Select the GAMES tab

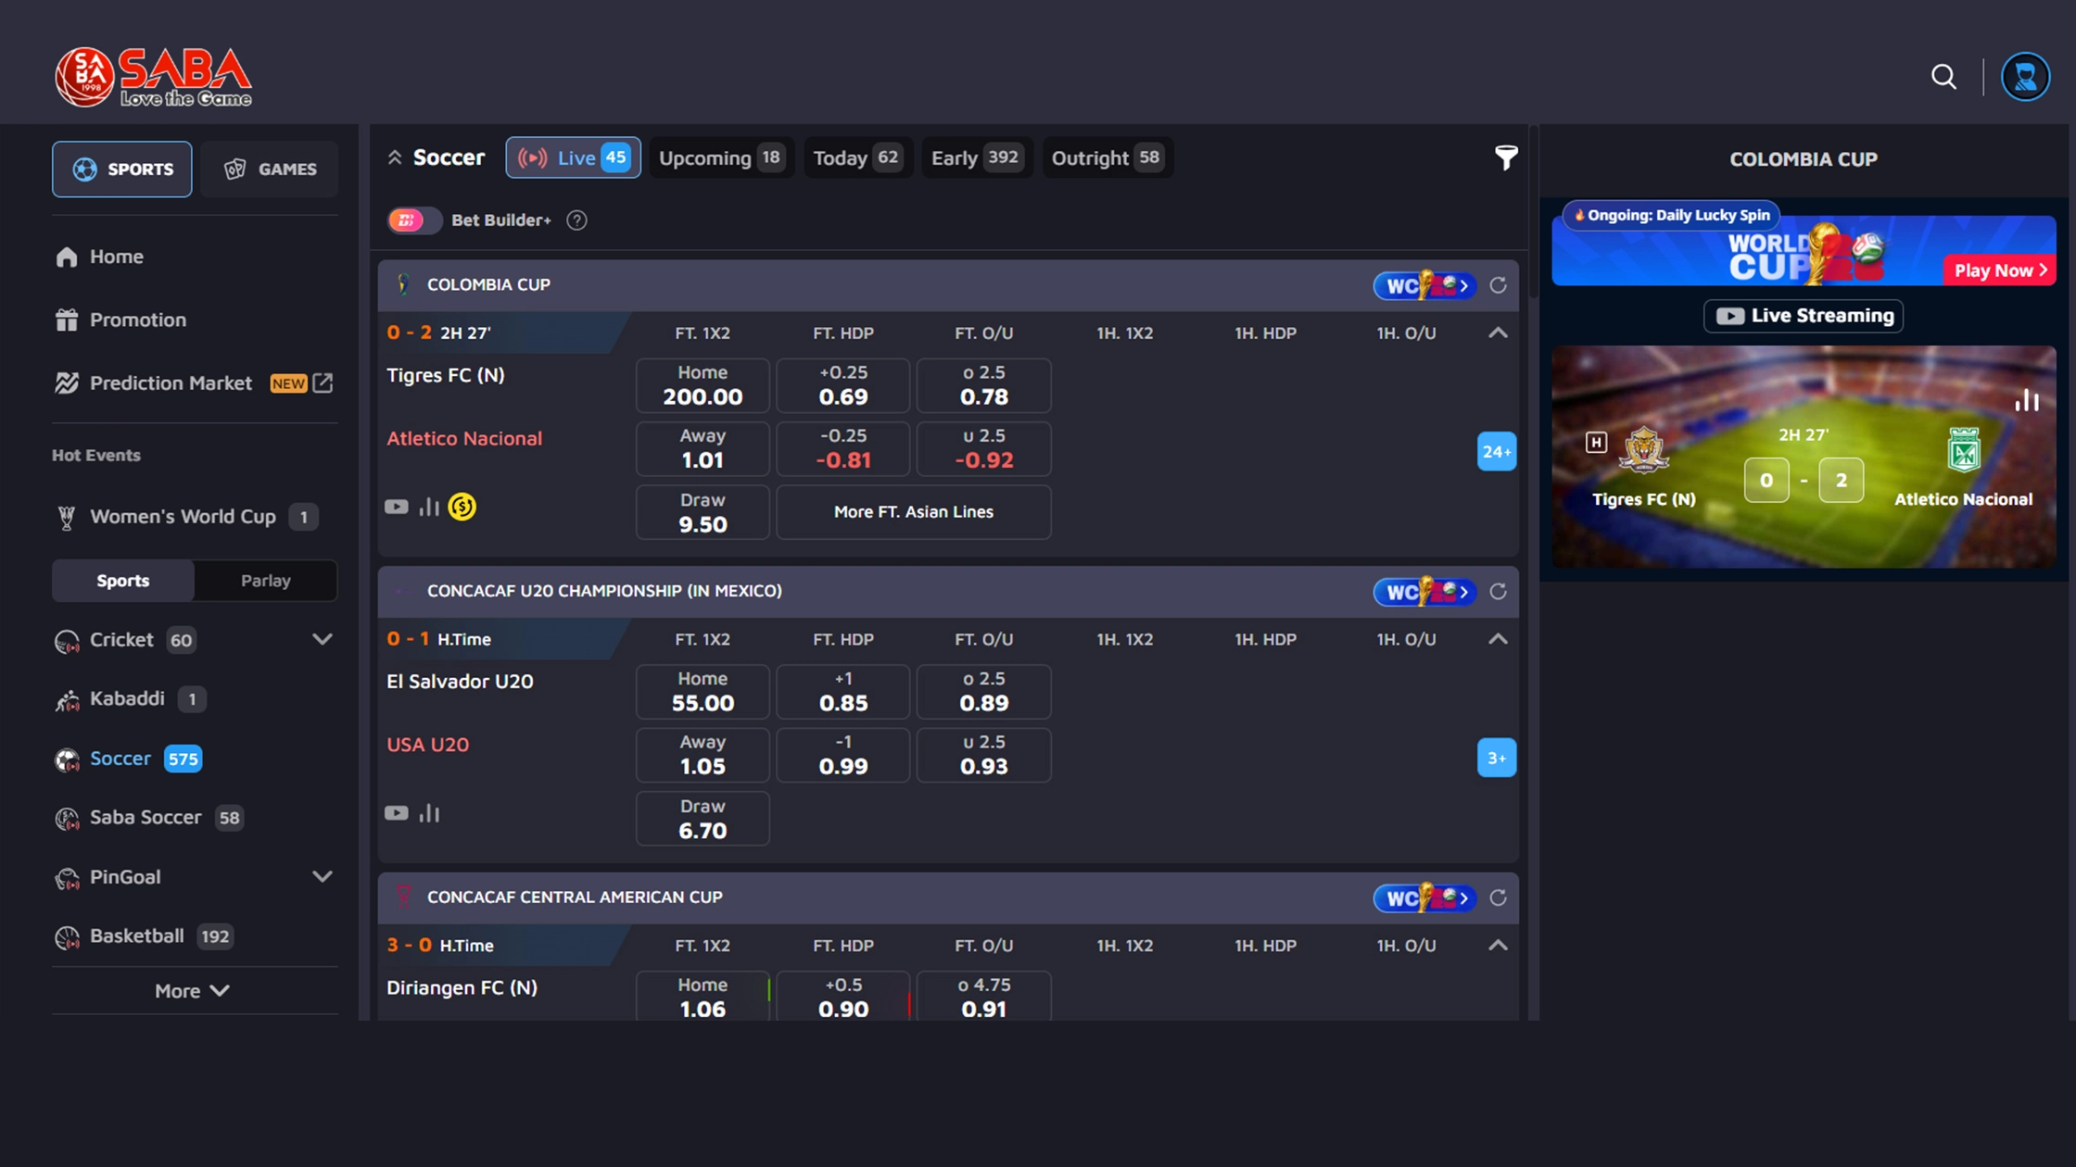point(270,169)
